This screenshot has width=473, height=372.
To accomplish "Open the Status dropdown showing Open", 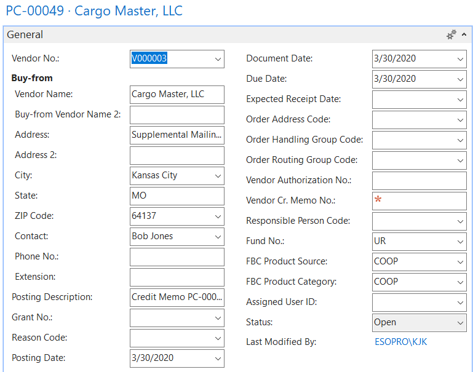I will pyautogui.click(x=460, y=323).
